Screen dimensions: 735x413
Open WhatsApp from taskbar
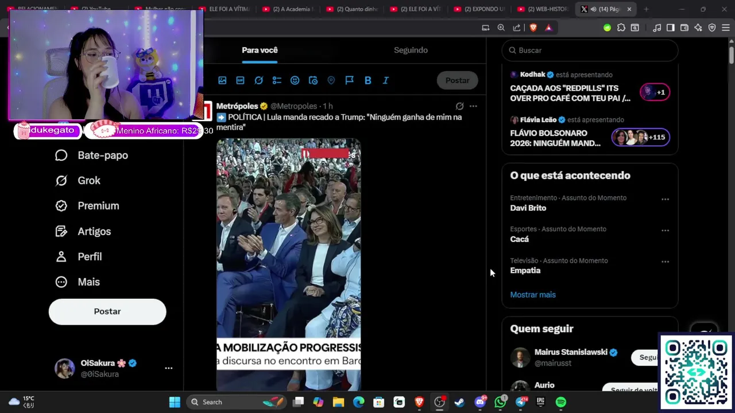point(500,402)
